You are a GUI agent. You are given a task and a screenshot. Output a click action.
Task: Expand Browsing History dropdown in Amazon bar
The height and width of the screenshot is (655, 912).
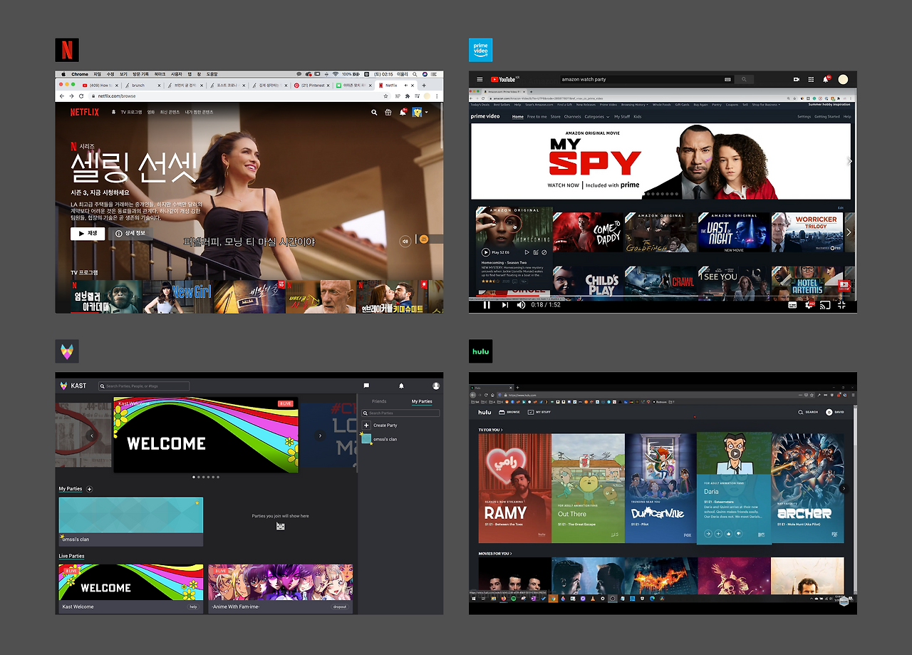[634, 105]
